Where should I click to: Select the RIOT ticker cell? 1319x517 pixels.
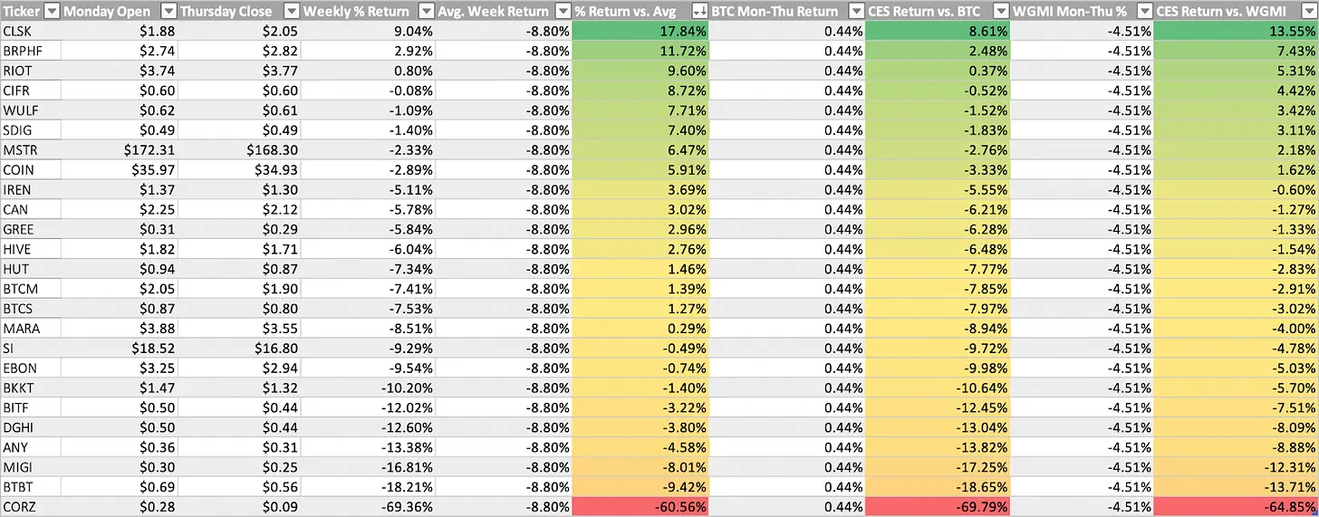(x=30, y=71)
